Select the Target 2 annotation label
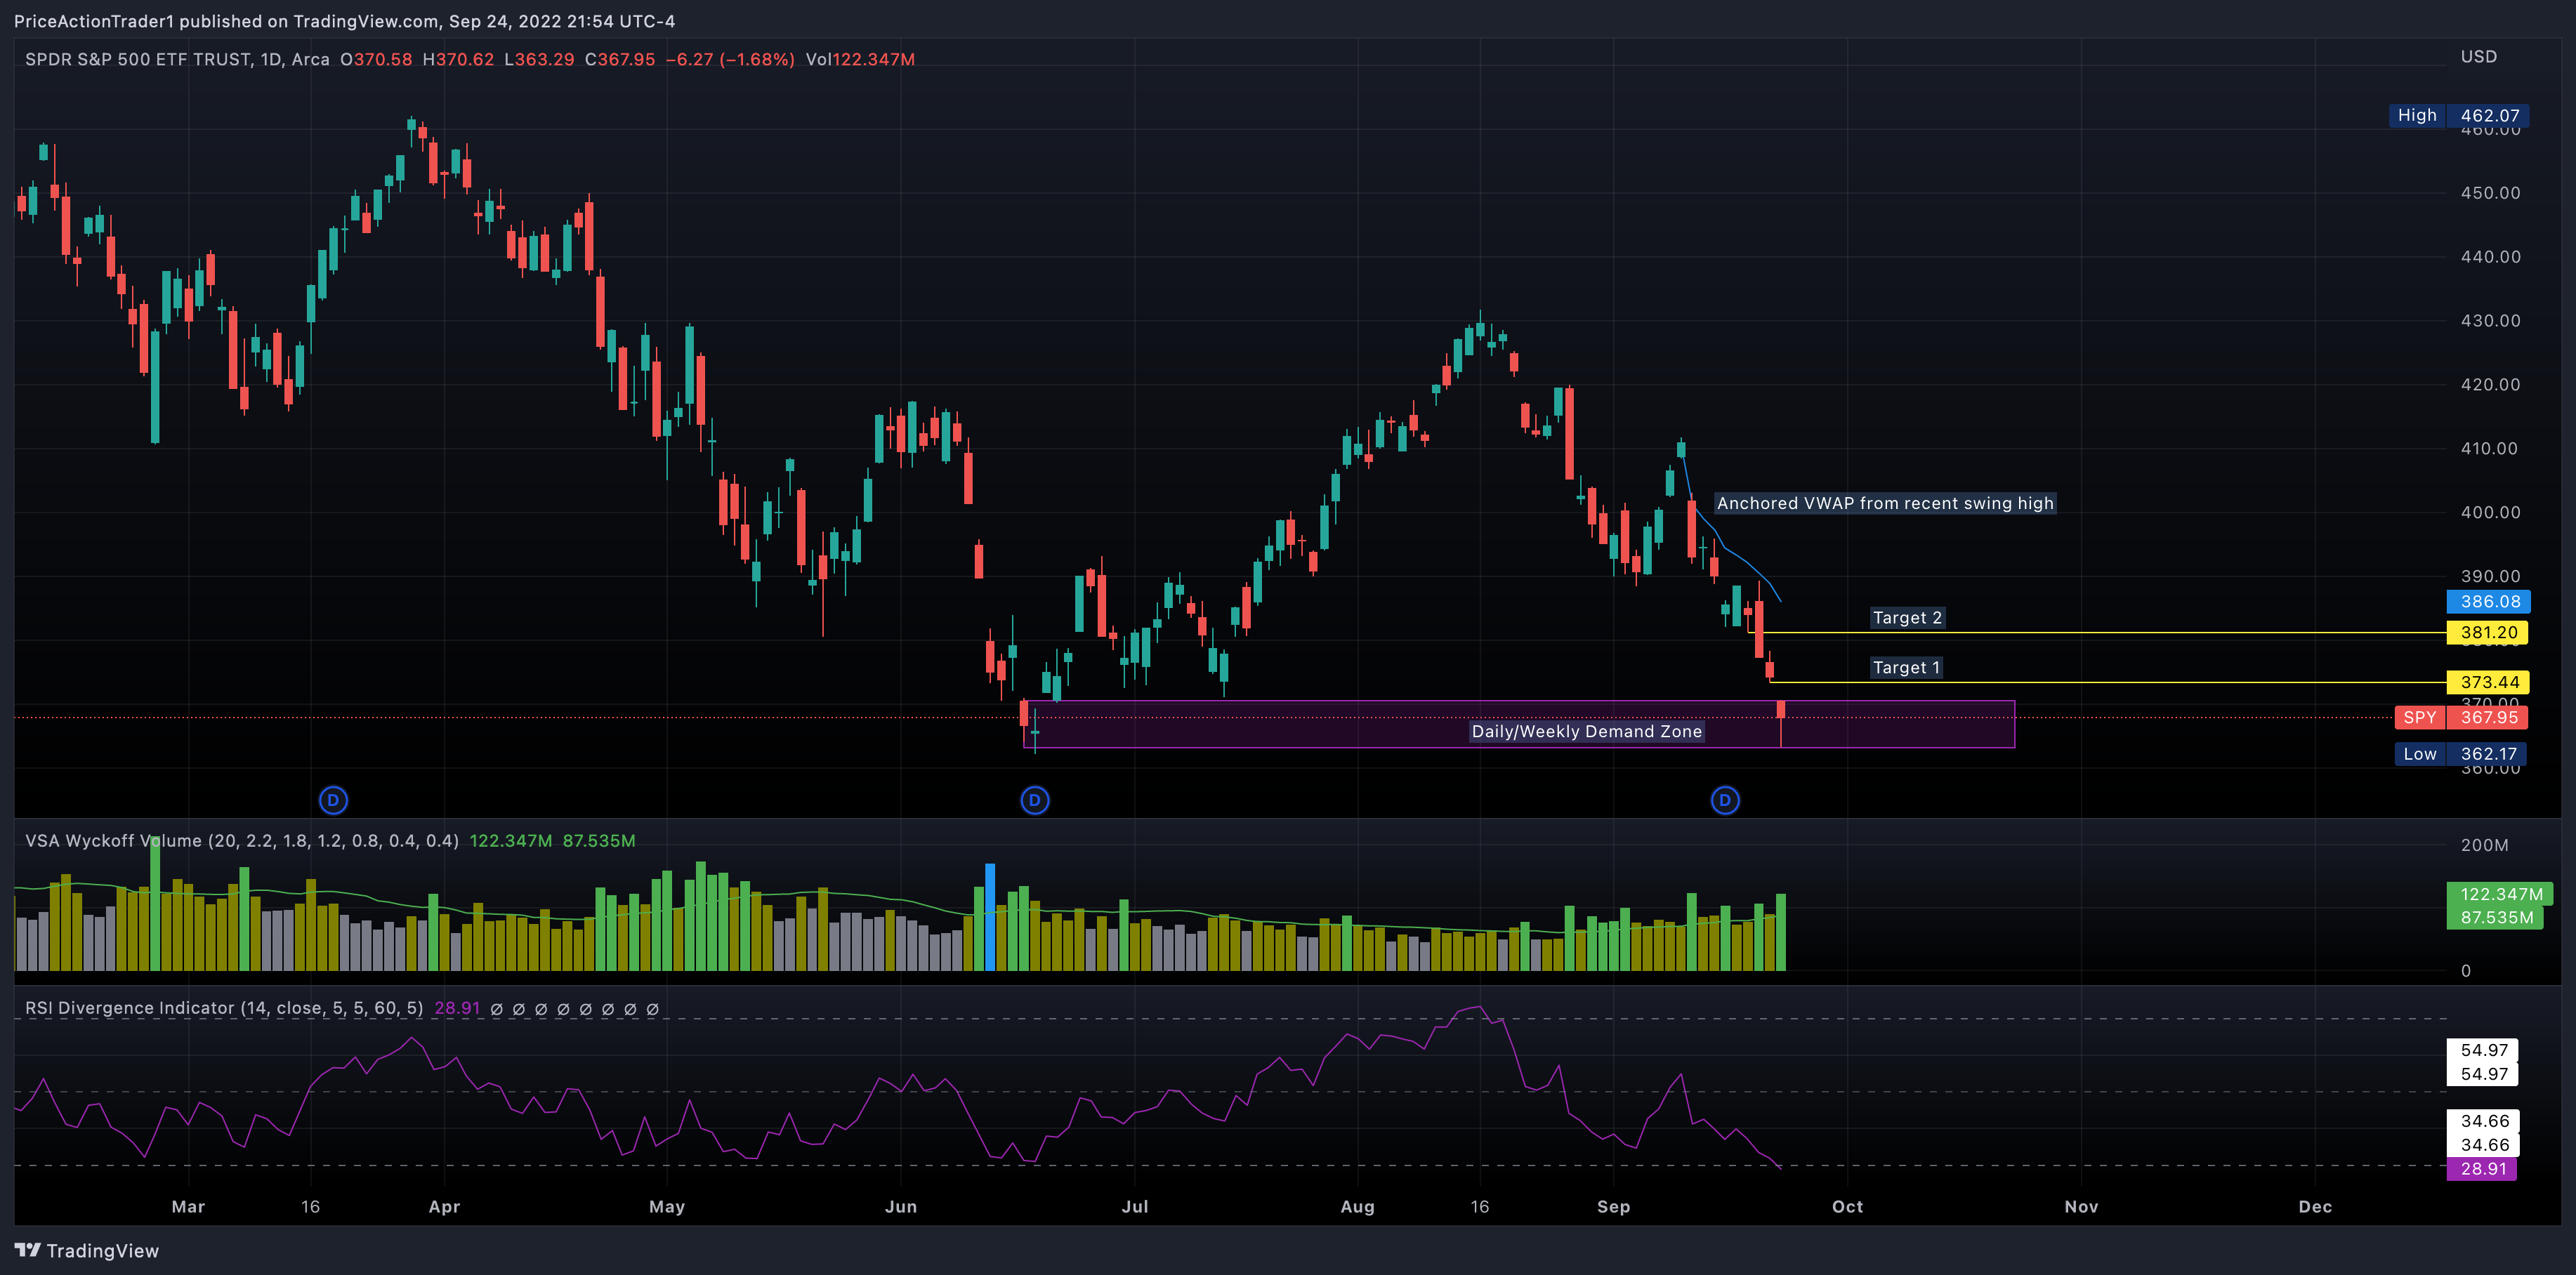Viewport: 2576px width, 1275px height. pyautogui.click(x=1907, y=618)
